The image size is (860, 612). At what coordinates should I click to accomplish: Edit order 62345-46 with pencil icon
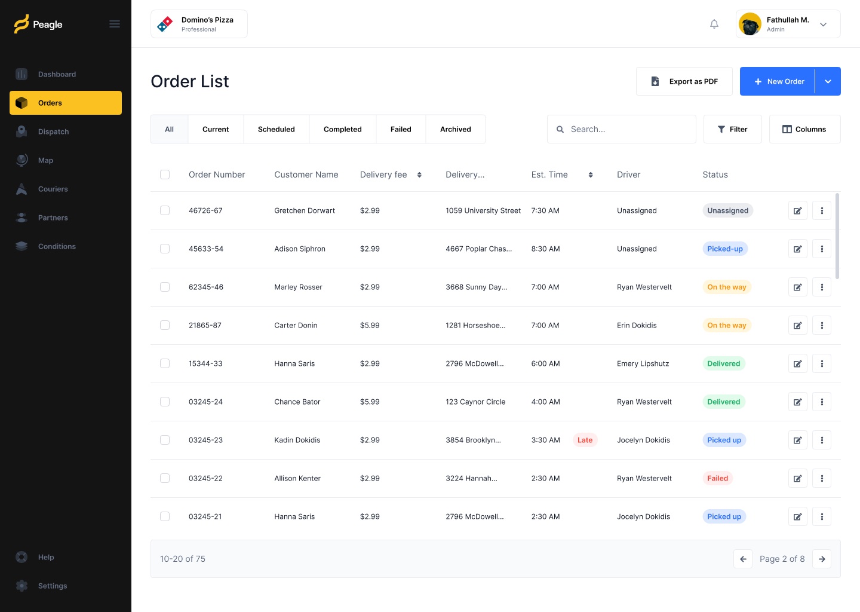point(798,287)
